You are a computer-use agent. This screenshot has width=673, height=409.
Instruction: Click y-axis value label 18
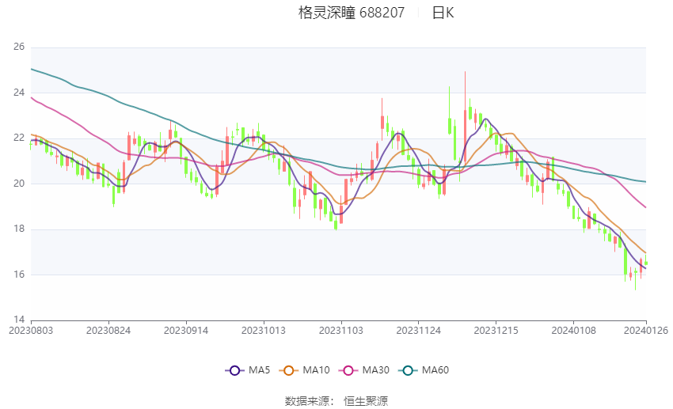pos(19,229)
